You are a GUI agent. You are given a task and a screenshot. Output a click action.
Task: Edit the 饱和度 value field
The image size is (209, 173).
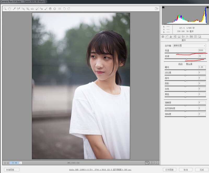click(202, 114)
